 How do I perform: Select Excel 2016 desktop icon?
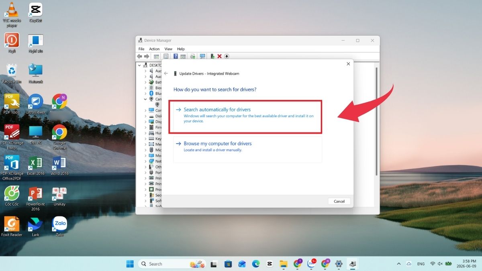pos(35,166)
